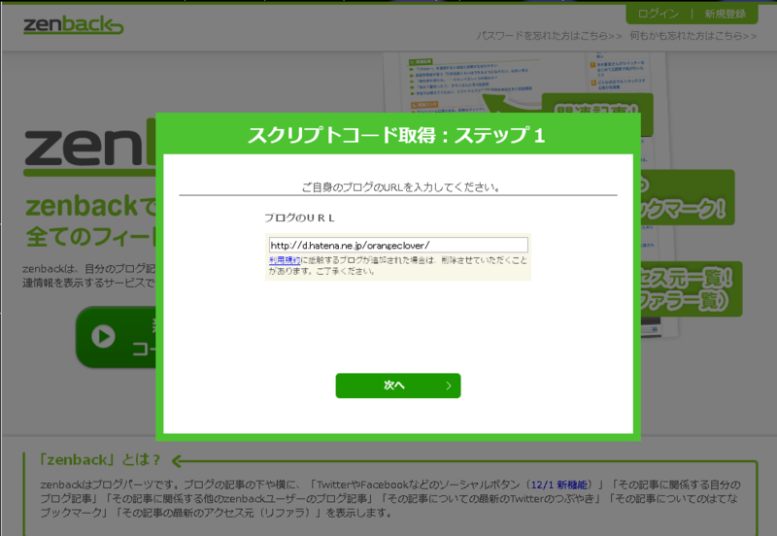Click the ブログのＵＲＬ label
Viewport: 777px width, 536px height.
(299, 218)
